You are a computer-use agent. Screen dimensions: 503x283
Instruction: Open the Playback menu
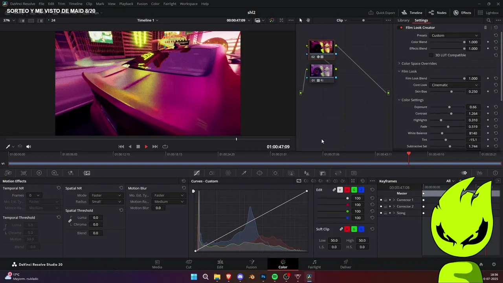coord(126,4)
